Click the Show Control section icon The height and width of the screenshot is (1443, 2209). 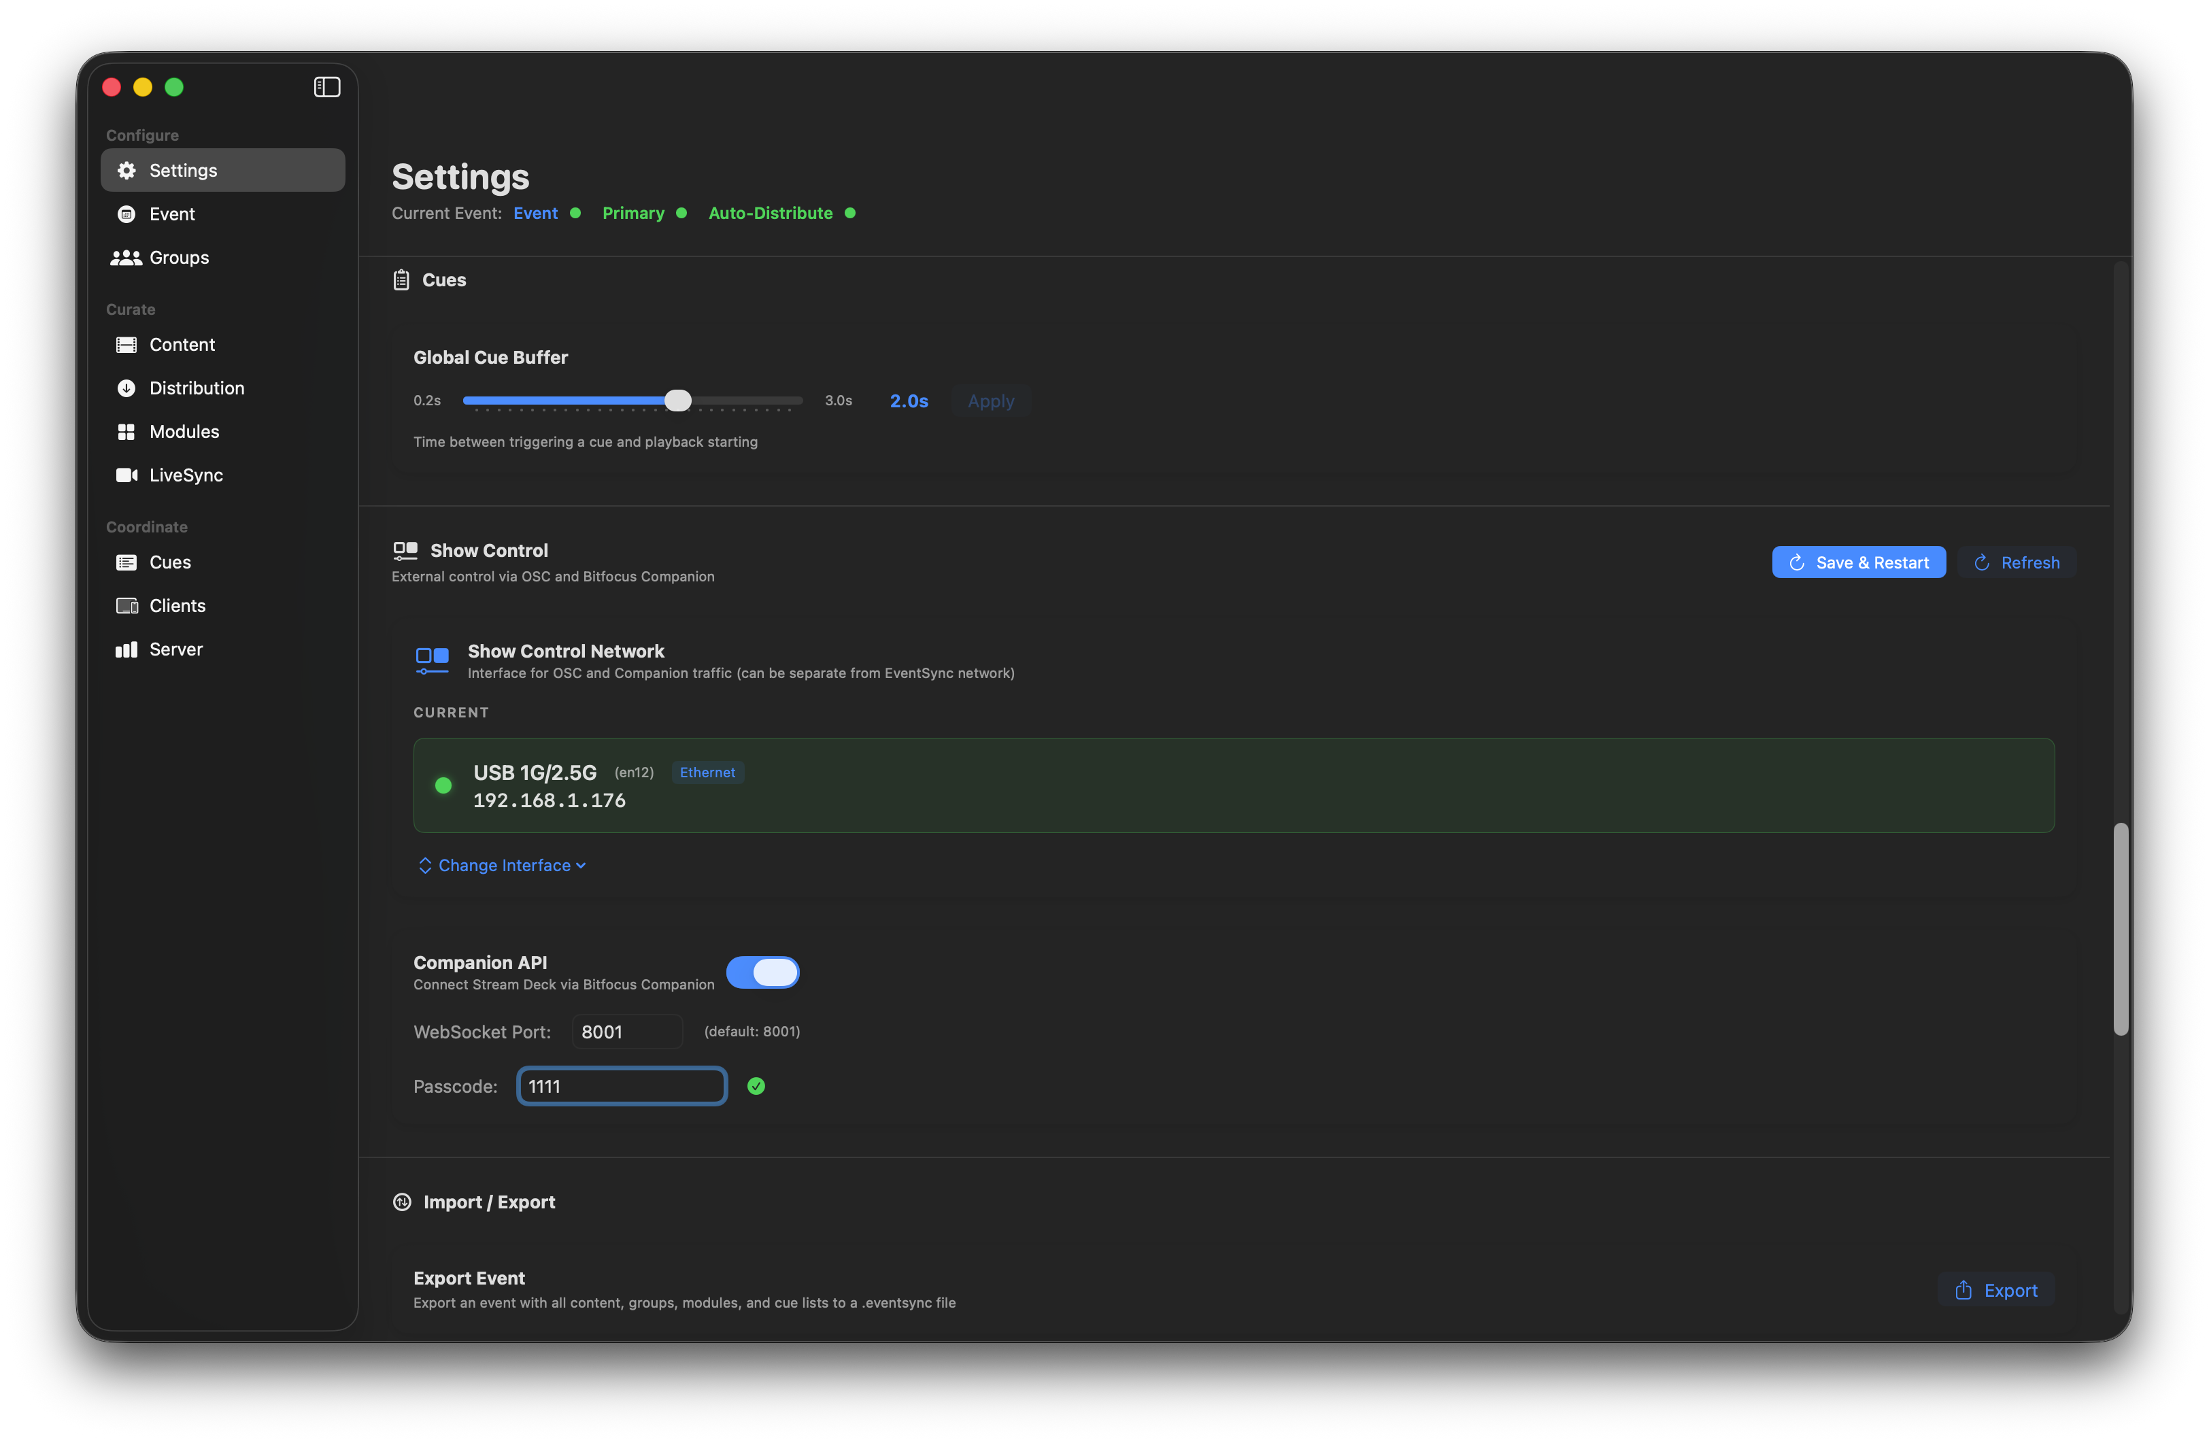(x=405, y=551)
